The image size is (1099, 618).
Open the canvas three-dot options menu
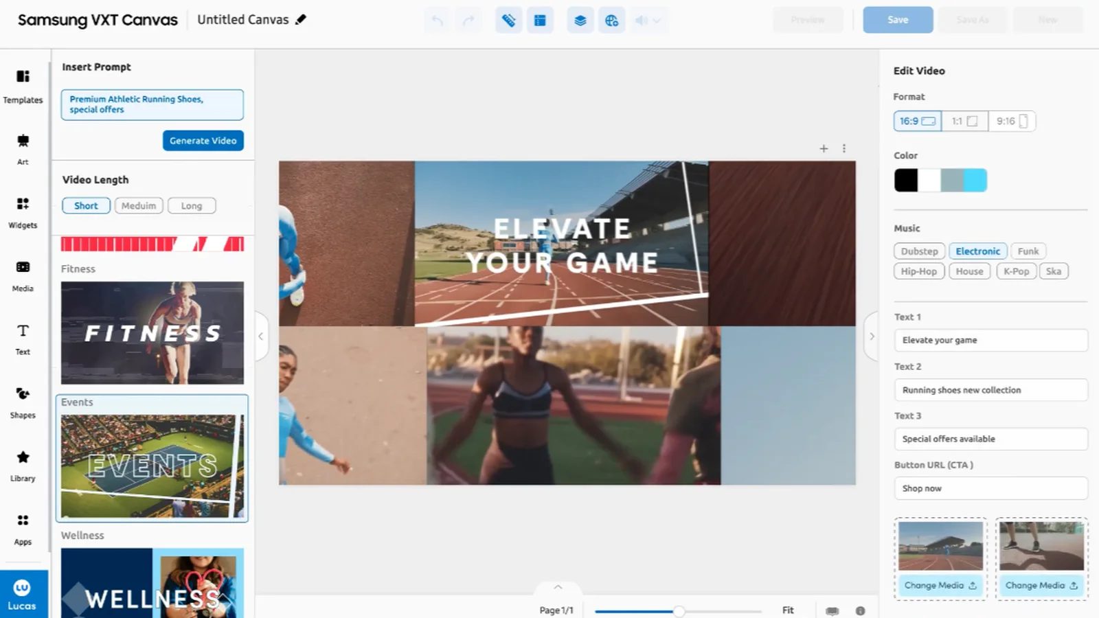click(x=844, y=148)
